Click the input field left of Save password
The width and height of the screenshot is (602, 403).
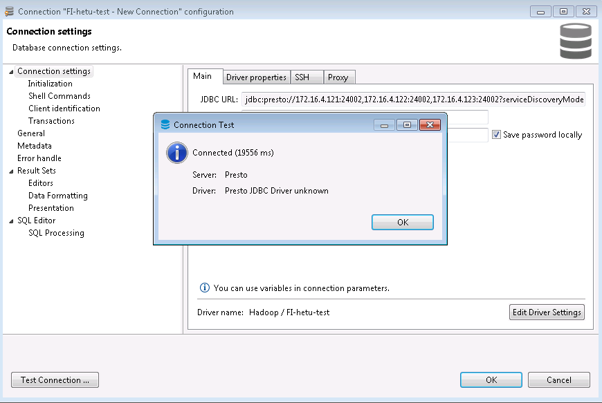[x=468, y=135]
